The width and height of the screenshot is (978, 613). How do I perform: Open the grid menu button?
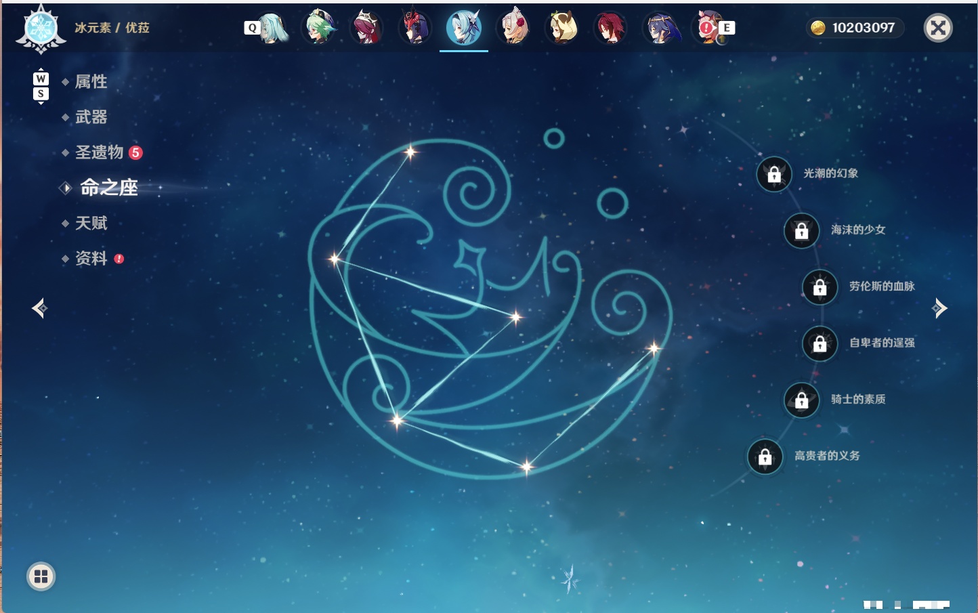point(41,576)
